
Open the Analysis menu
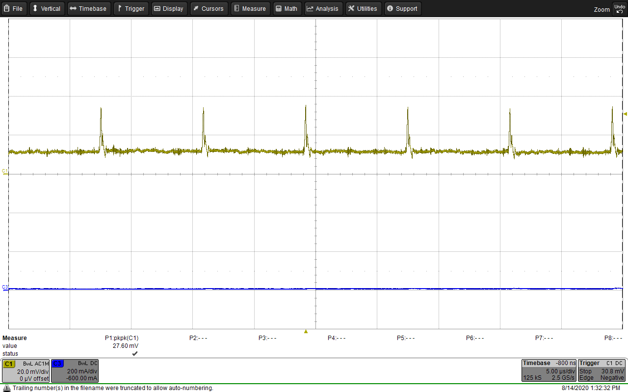323,8
